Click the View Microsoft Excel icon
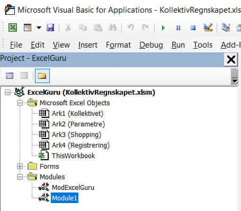 [13, 27]
